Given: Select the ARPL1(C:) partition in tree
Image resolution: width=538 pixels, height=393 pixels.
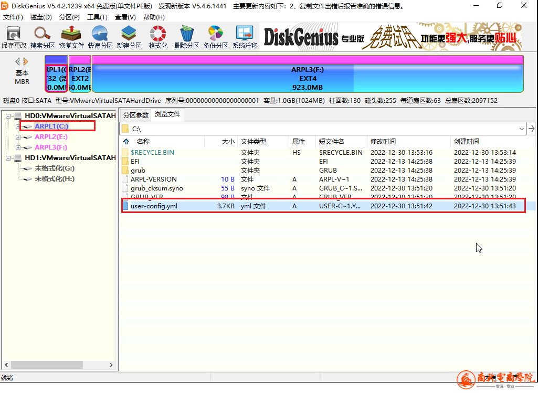Looking at the screenshot, I should [51, 126].
